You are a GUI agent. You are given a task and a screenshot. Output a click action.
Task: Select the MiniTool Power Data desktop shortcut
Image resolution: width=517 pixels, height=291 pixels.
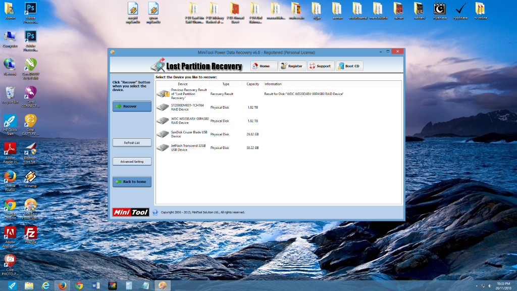[x=30, y=209]
